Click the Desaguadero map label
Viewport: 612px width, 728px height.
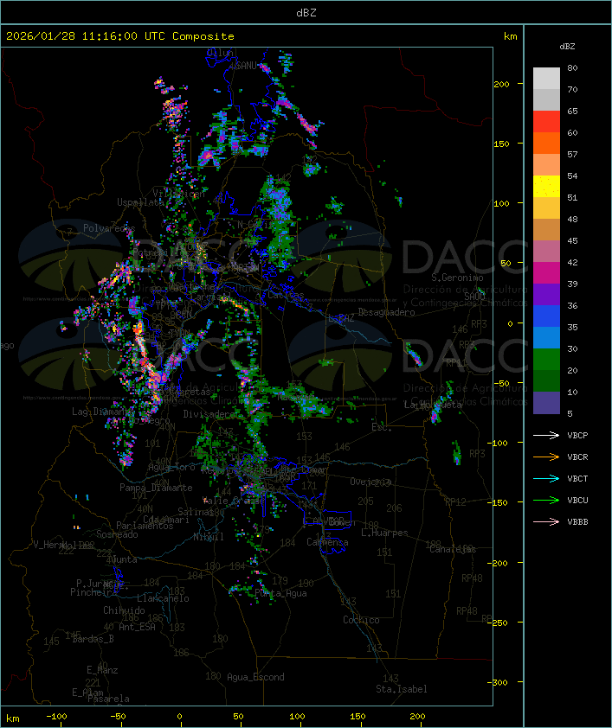click(386, 312)
